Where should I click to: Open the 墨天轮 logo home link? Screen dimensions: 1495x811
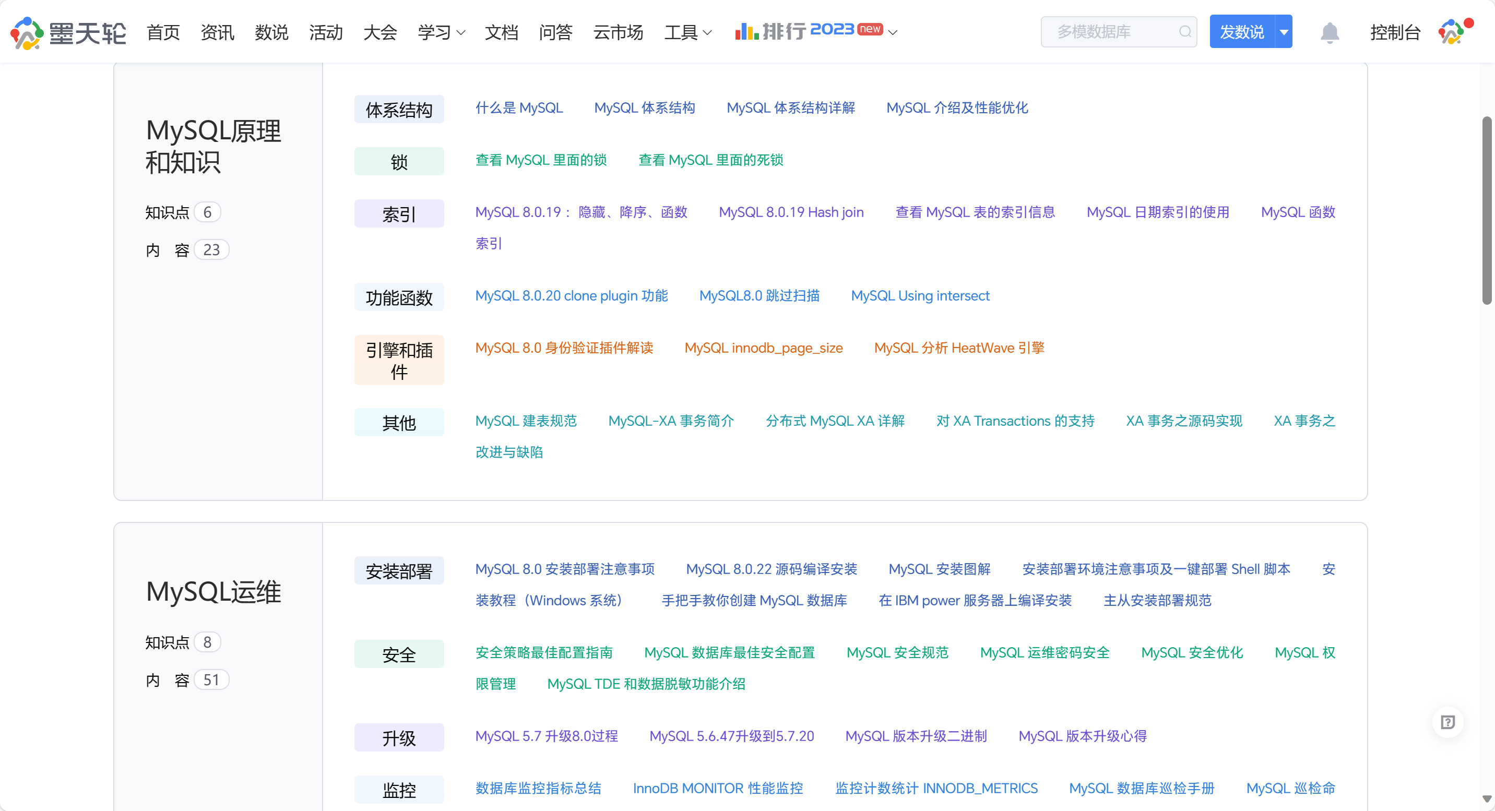68,32
